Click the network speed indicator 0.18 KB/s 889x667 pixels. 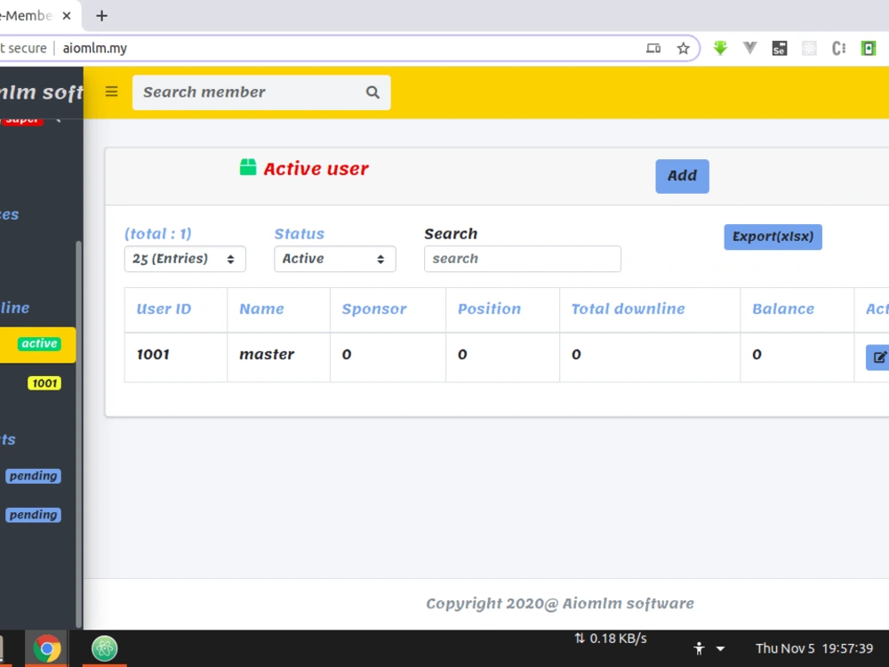611,639
